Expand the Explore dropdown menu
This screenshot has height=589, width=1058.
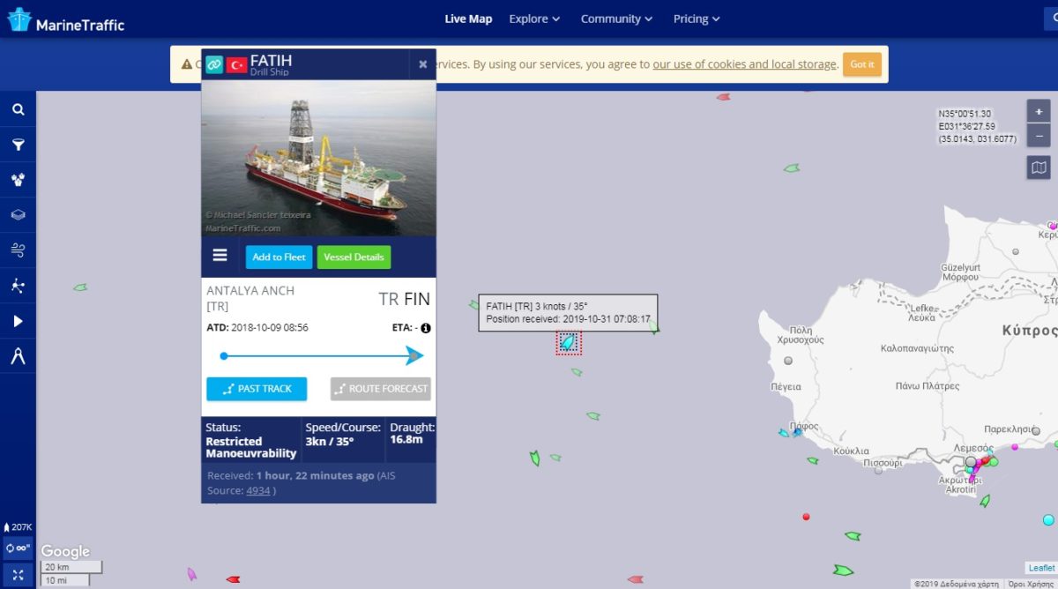(x=534, y=19)
